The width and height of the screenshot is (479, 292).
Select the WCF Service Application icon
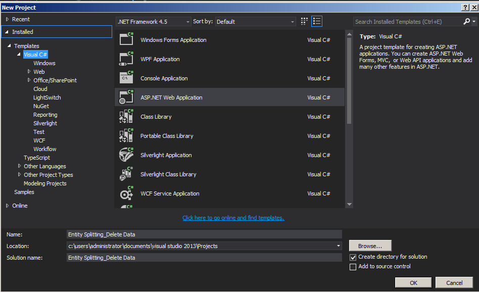point(126,193)
